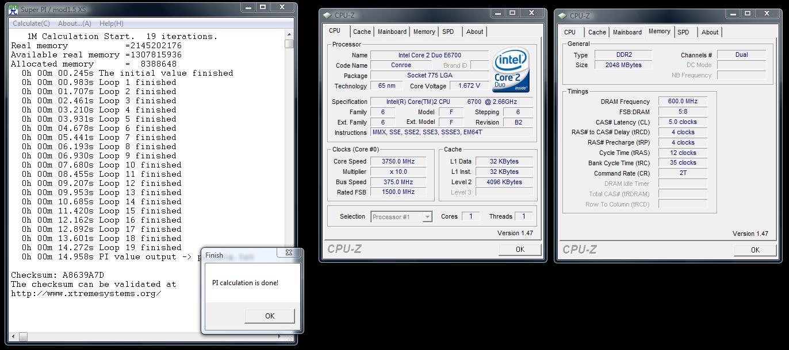Click the Bank Cycle Time value 35 clocks
This screenshot has width=789, height=350.
tap(683, 163)
